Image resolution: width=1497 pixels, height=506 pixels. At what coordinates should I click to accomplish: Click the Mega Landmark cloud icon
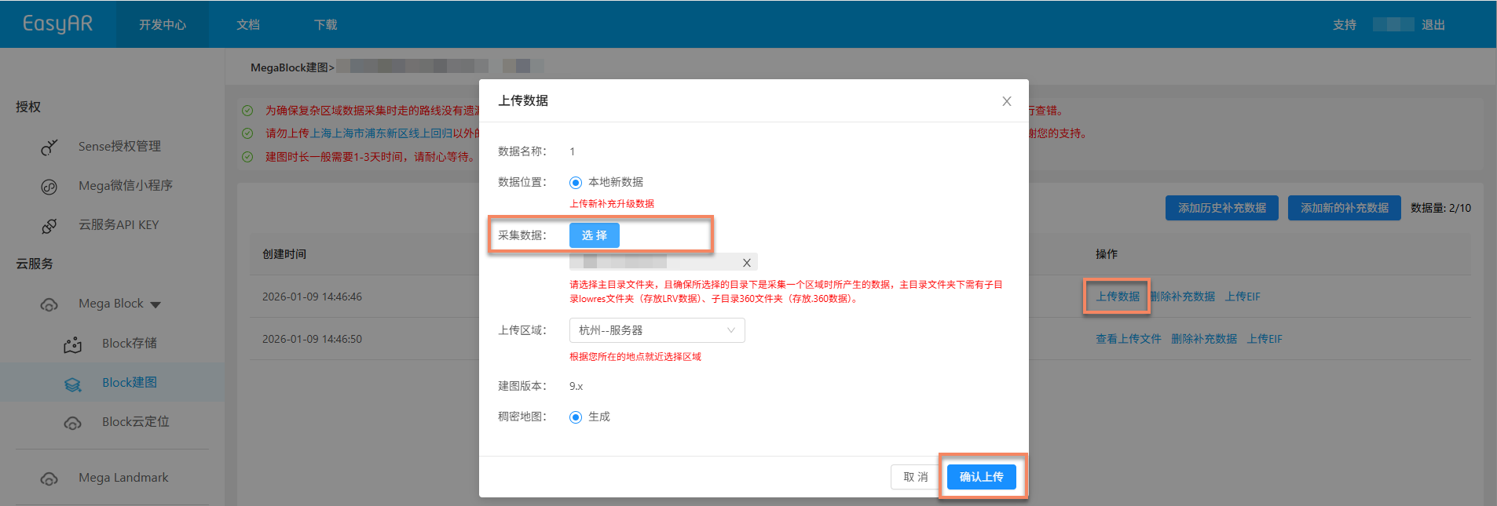[x=49, y=479]
